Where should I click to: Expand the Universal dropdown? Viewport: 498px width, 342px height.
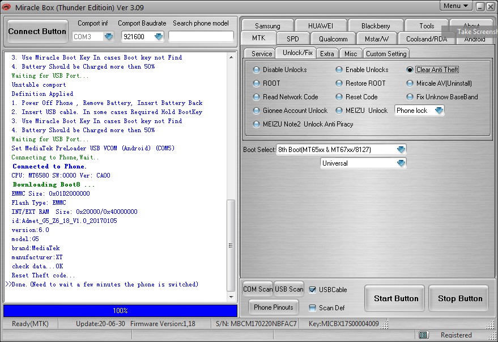tap(401, 163)
